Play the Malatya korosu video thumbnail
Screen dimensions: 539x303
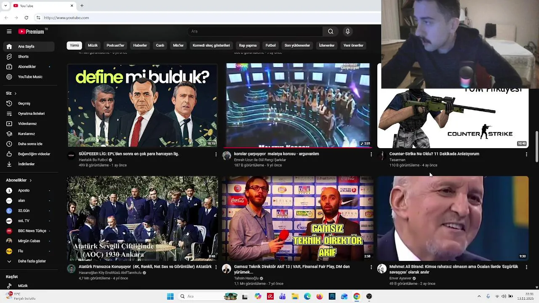click(x=298, y=105)
